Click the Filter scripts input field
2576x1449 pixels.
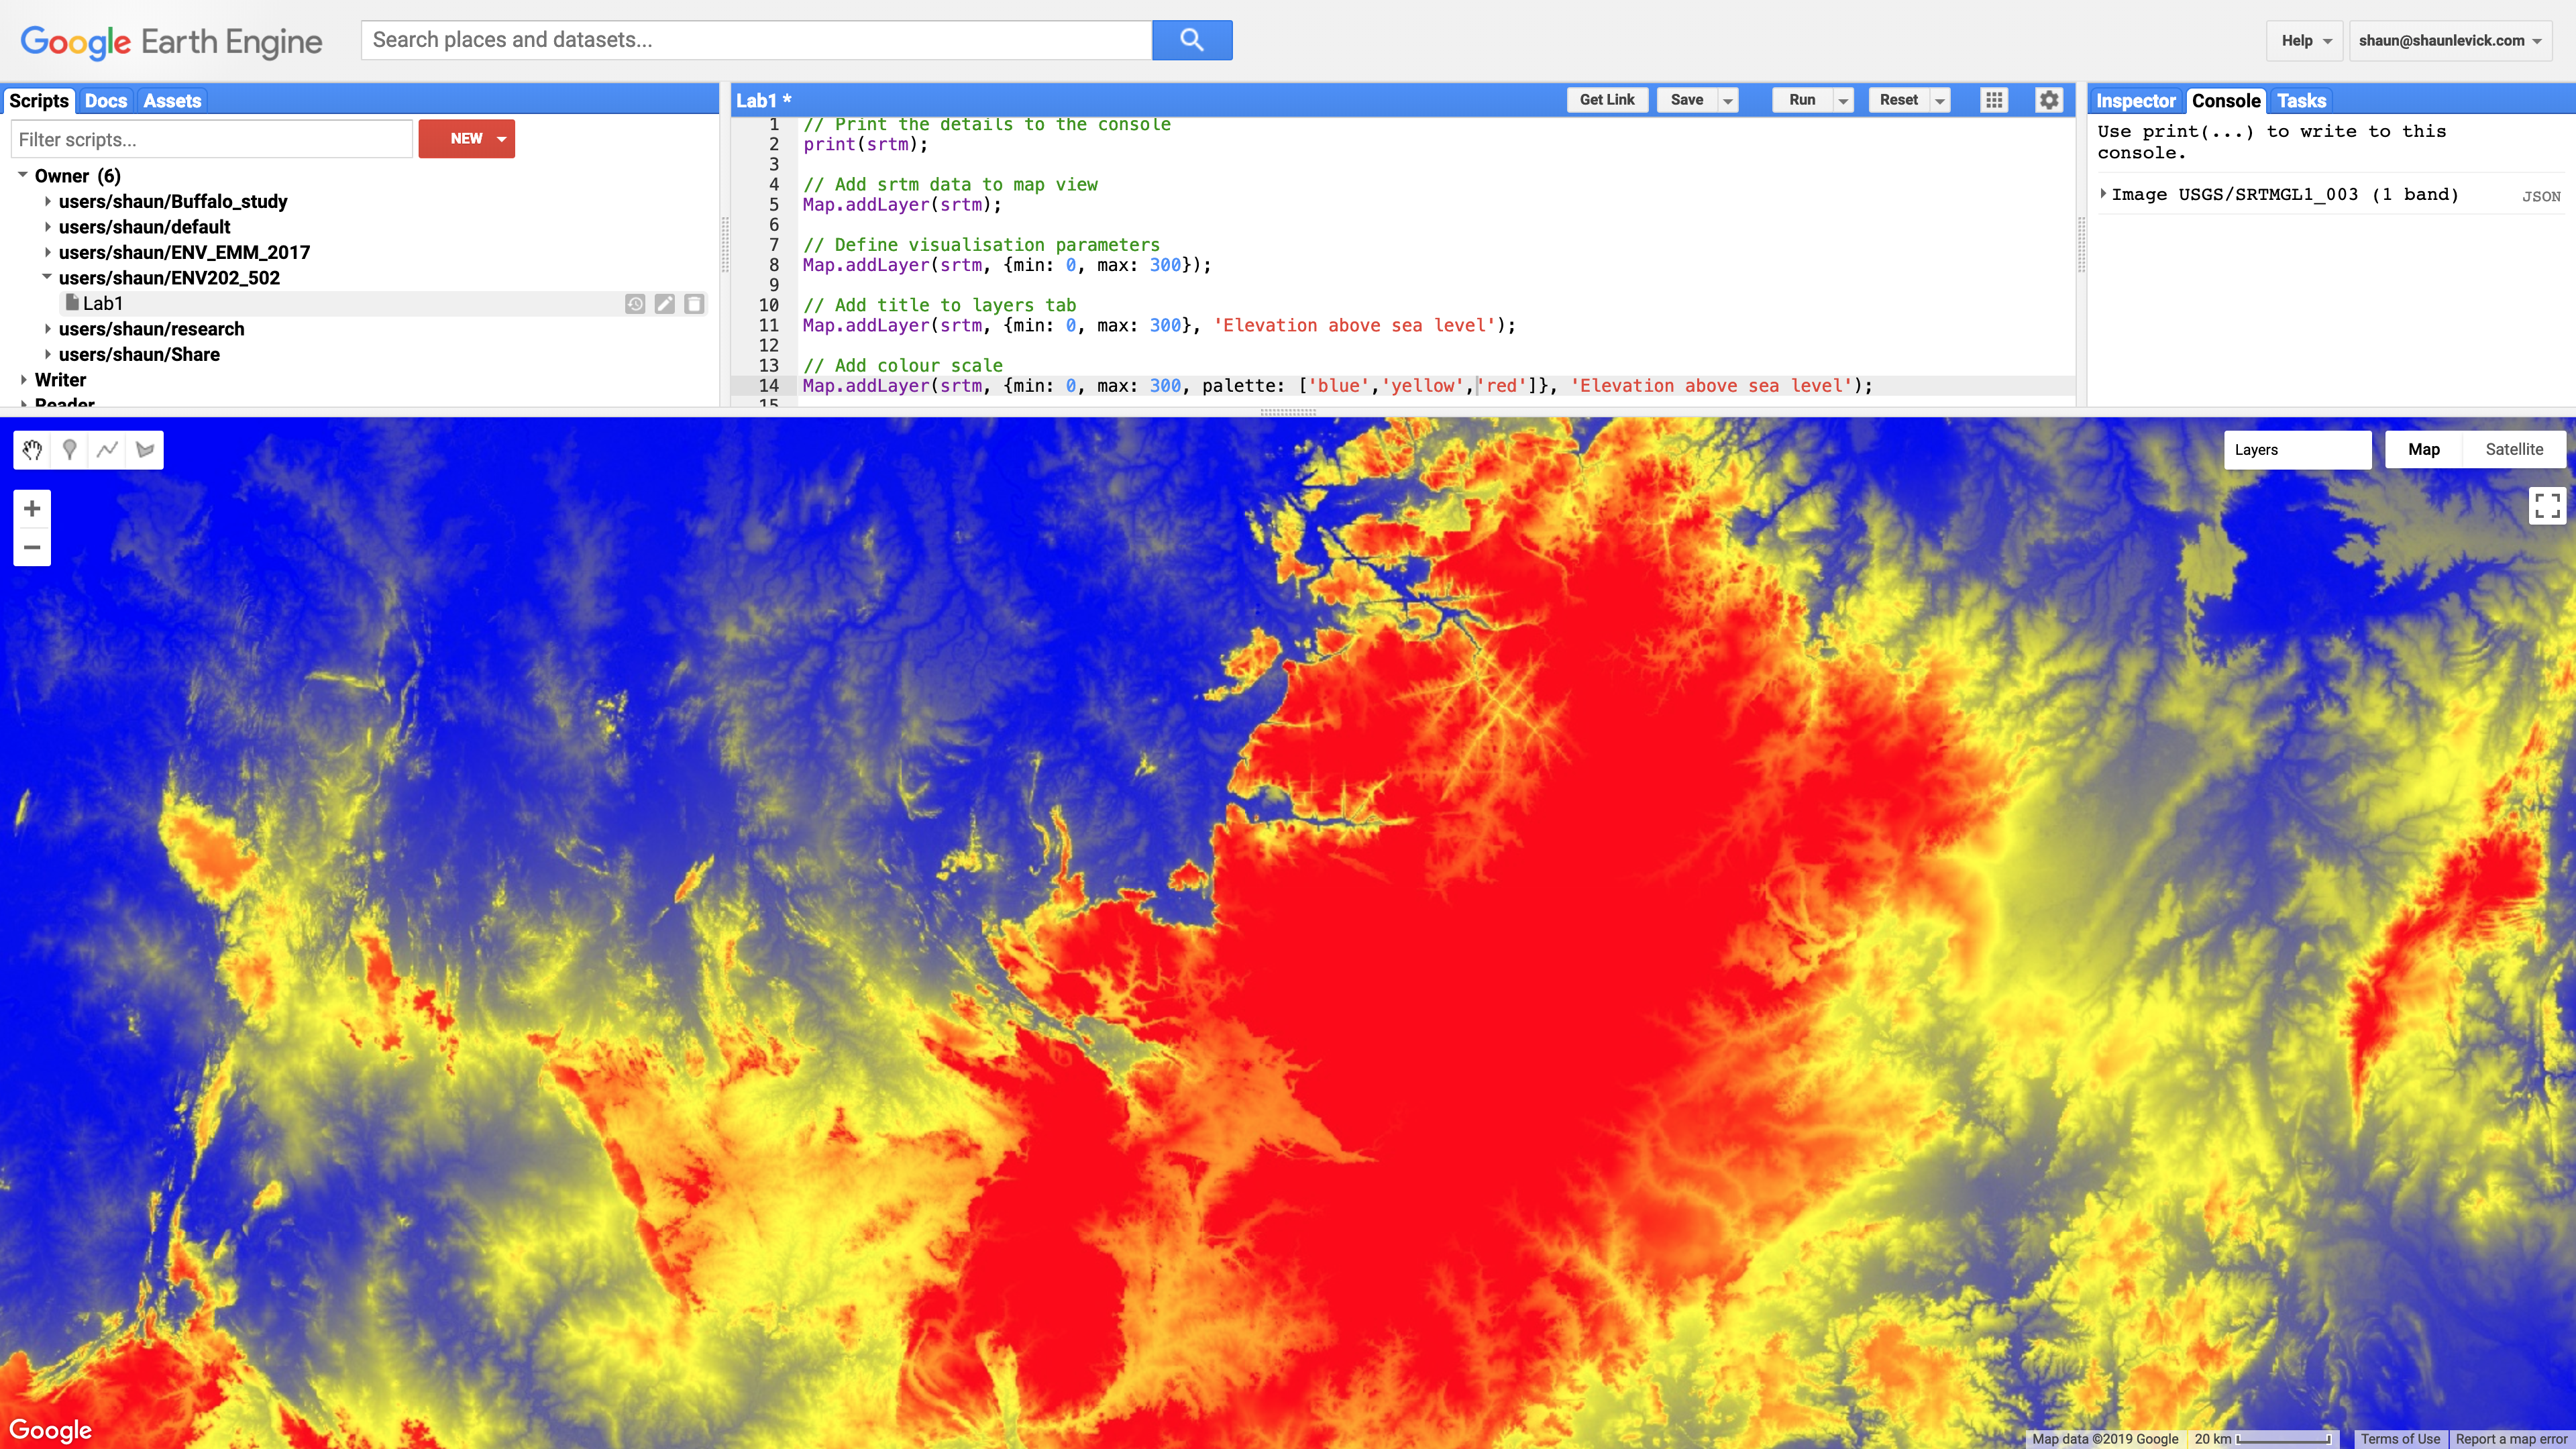point(212,139)
